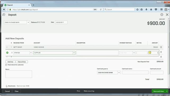This screenshot has height=96, width=170.
Task: Click line 2 Amount field
Action: click(x=153, y=53)
